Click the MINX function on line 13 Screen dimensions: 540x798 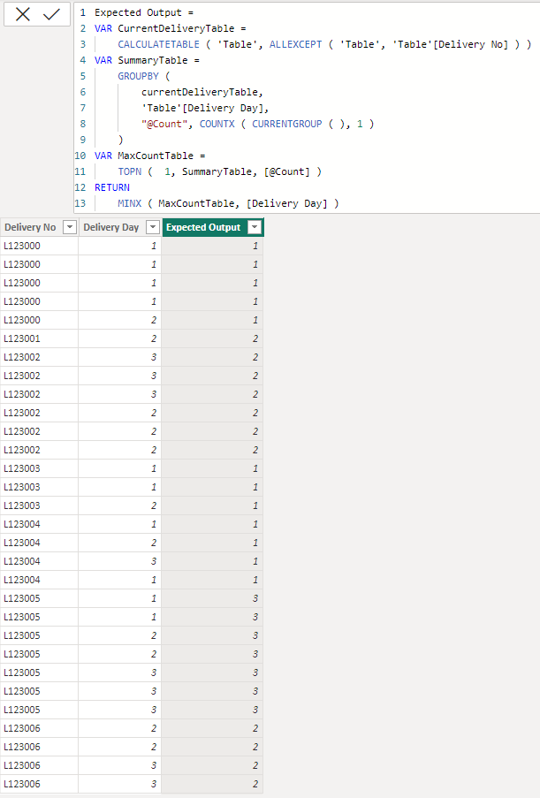[129, 203]
